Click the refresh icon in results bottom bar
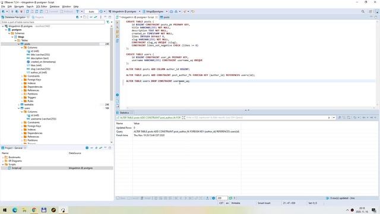Screen dimensions: 380x214 [x=230, y=198]
